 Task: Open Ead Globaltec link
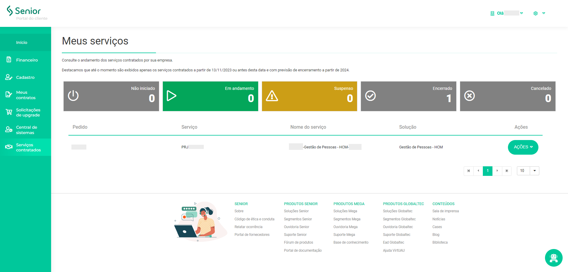[x=394, y=242]
